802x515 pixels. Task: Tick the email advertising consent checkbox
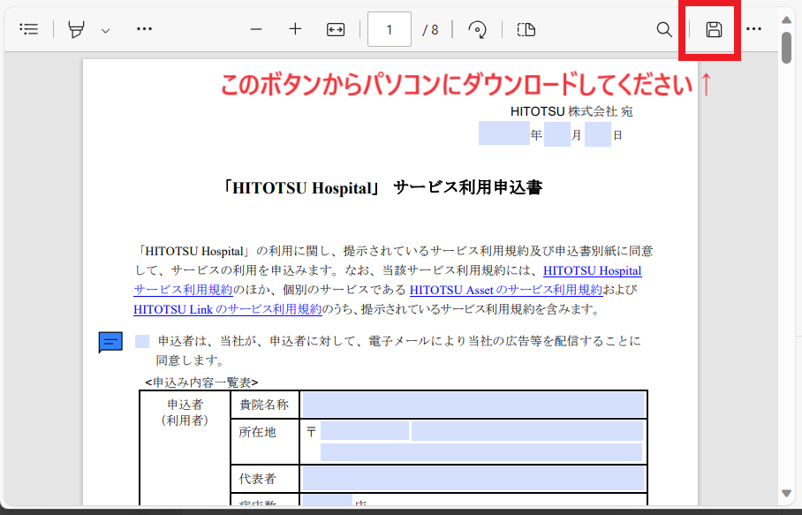click(142, 341)
